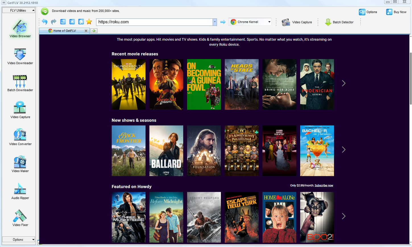Open Video Capture from the top toolbar

coord(297,22)
